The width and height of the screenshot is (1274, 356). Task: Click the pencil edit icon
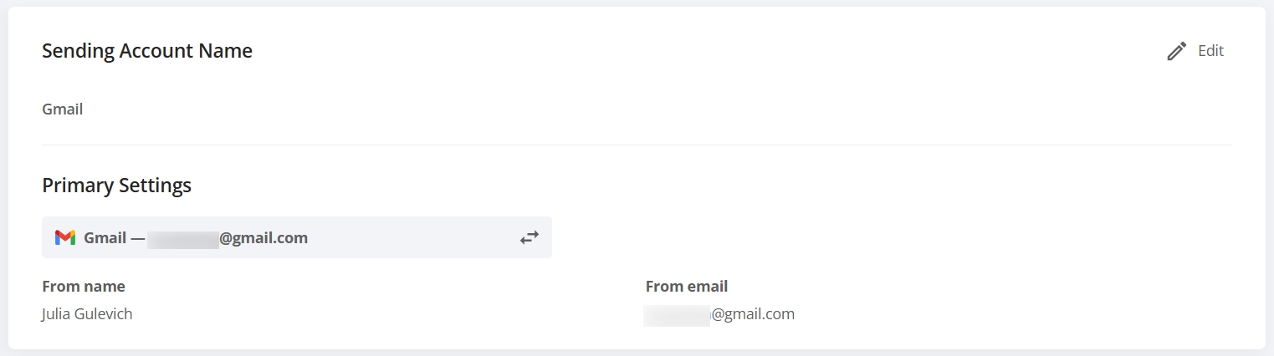click(1176, 51)
